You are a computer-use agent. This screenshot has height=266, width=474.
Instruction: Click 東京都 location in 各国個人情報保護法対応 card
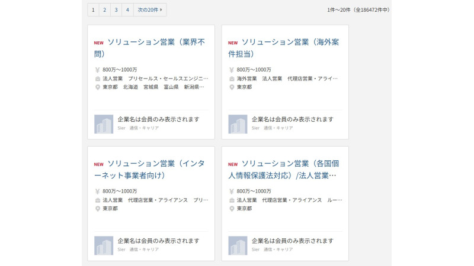[244, 209]
